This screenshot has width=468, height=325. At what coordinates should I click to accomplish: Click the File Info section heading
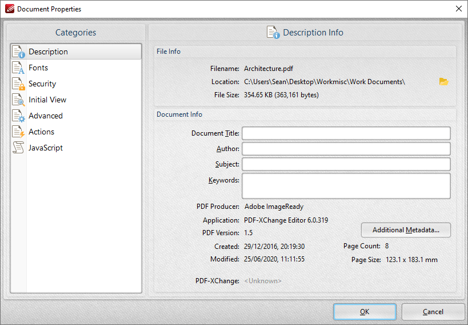(x=169, y=51)
